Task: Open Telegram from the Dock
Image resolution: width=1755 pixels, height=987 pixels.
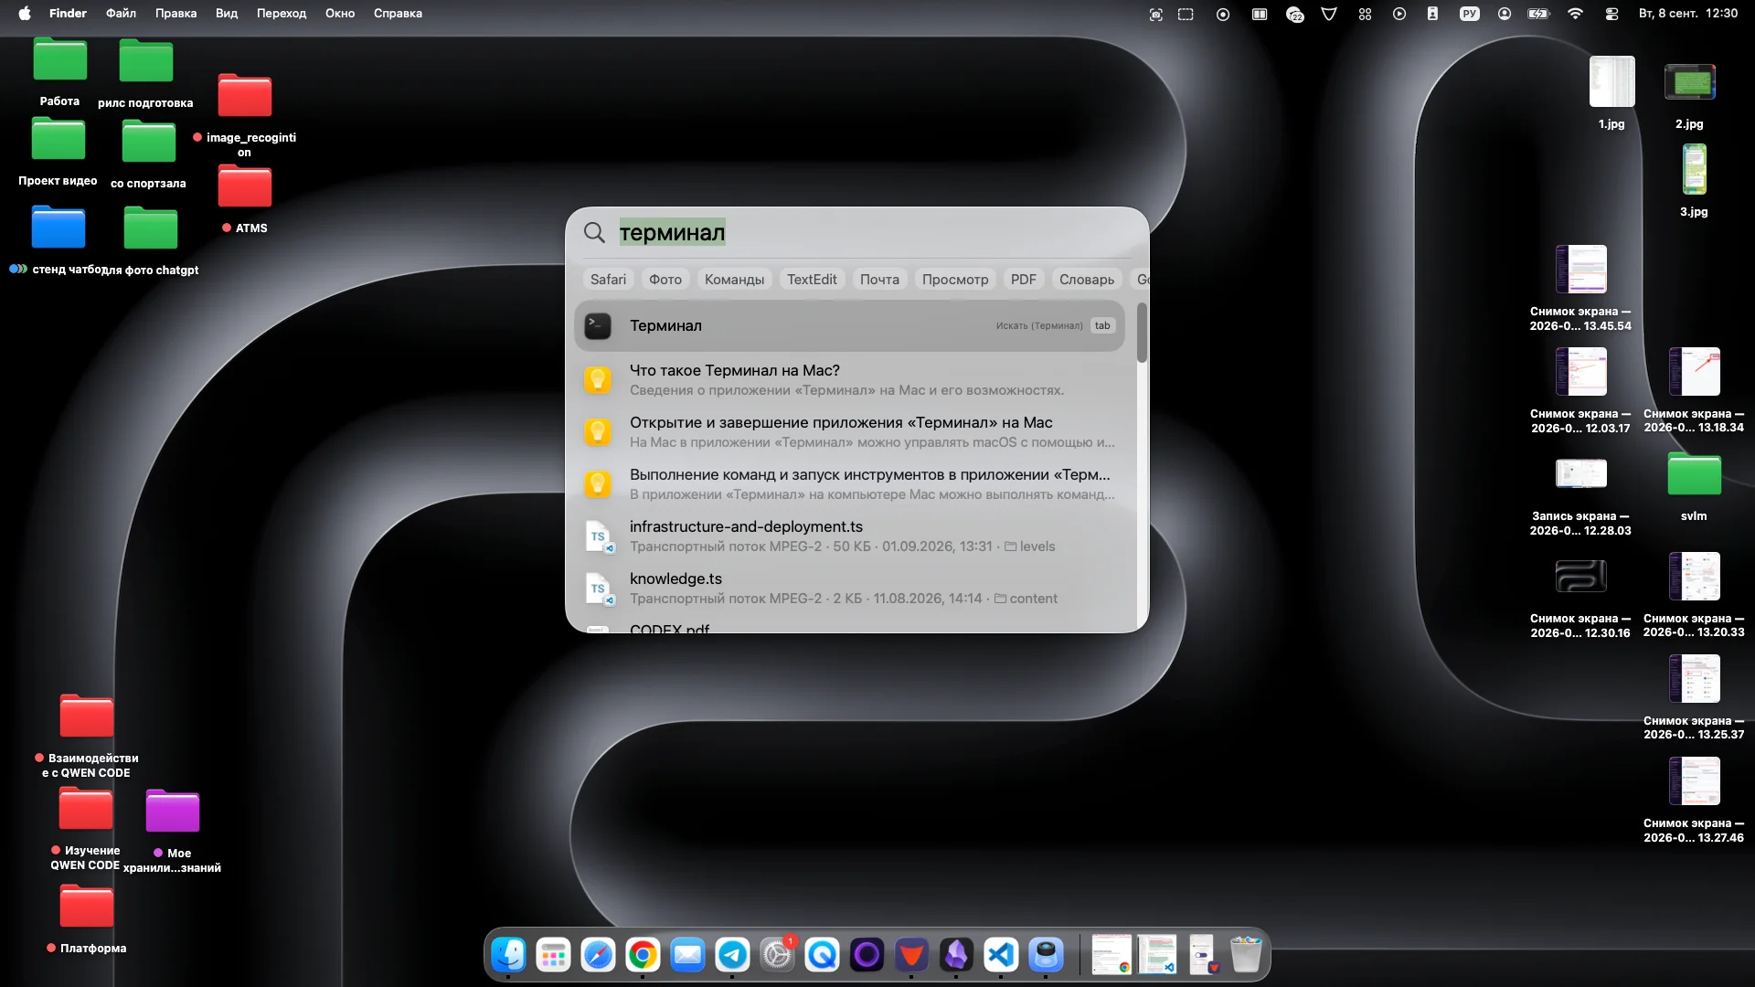Action: tap(732, 955)
